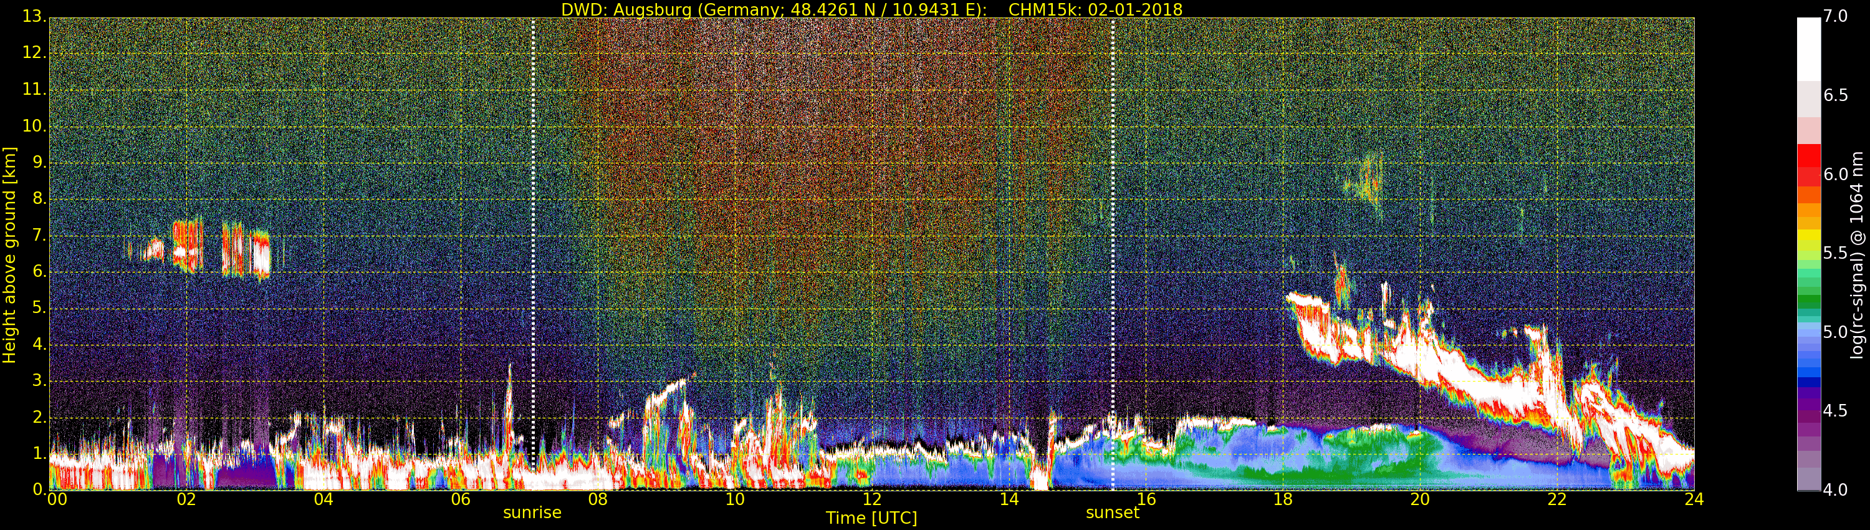Click the "1." height axis tick label

tap(39, 454)
